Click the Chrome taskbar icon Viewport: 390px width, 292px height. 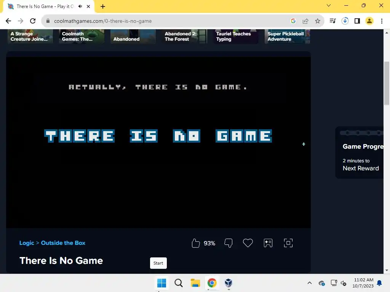(212, 283)
